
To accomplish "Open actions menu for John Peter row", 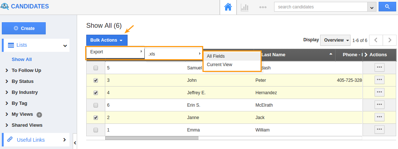I will click(x=379, y=80).
